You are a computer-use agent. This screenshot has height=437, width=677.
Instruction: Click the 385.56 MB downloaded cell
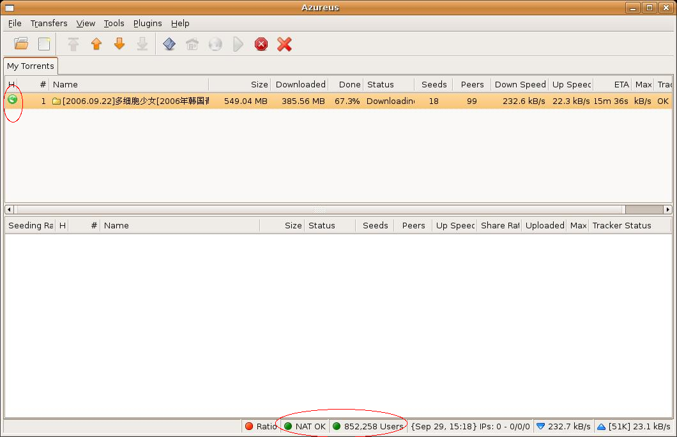coord(303,101)
